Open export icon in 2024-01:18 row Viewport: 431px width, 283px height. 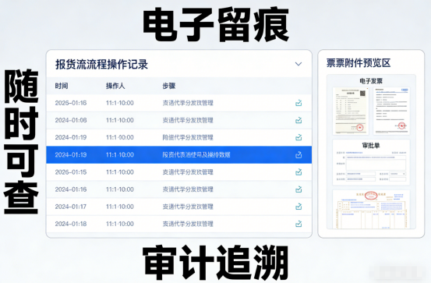(x=299, y=224)
